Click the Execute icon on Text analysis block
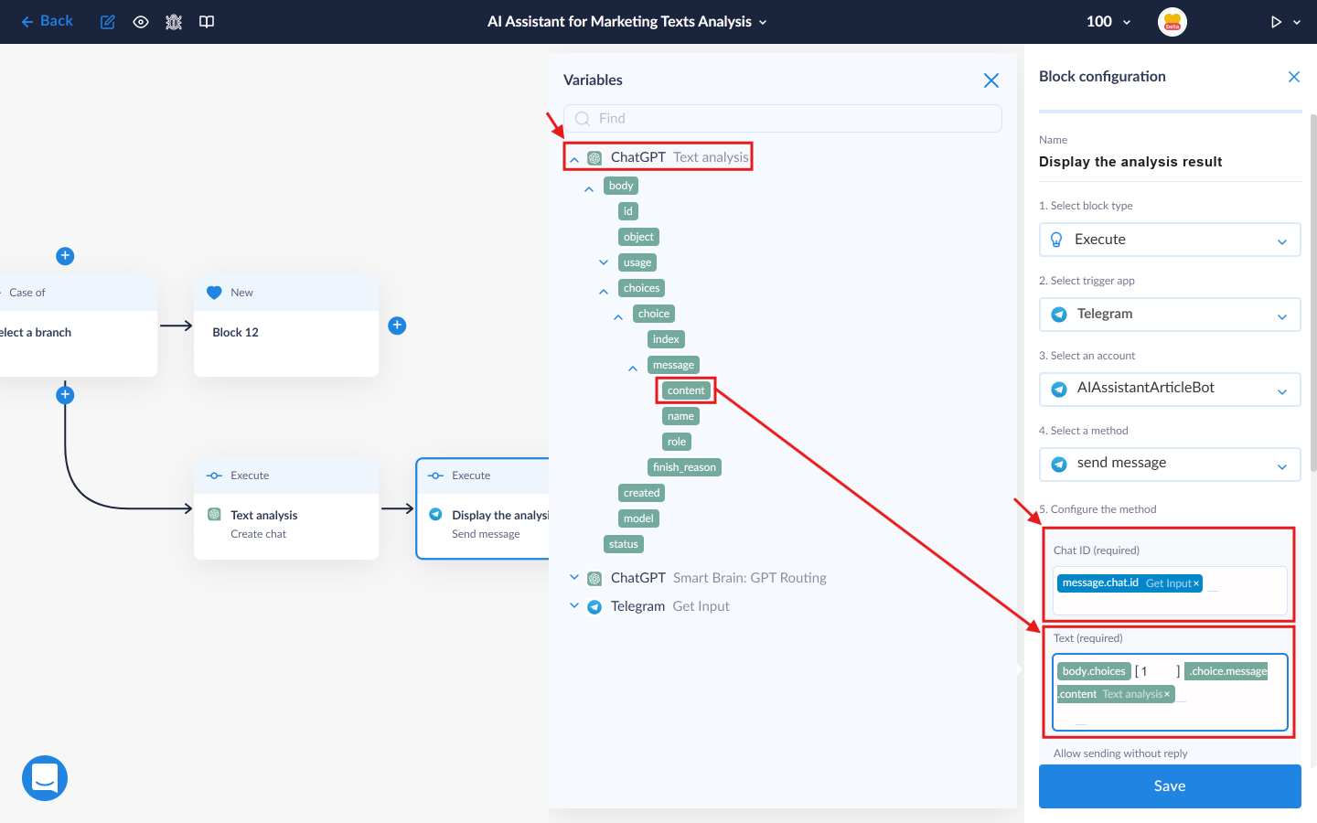 point(214,476)
